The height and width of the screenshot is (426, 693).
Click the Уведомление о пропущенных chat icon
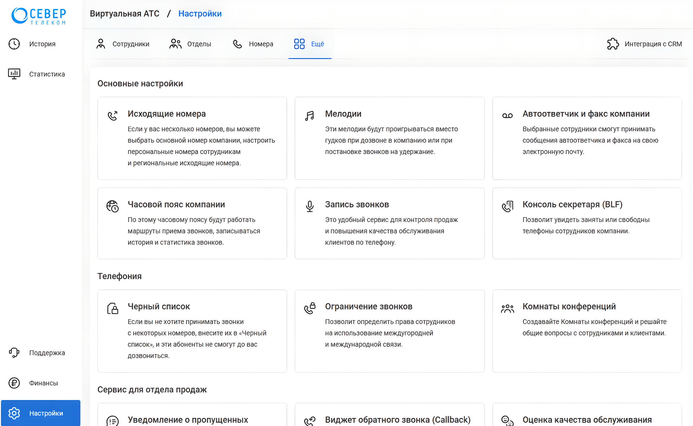point(113,421)
